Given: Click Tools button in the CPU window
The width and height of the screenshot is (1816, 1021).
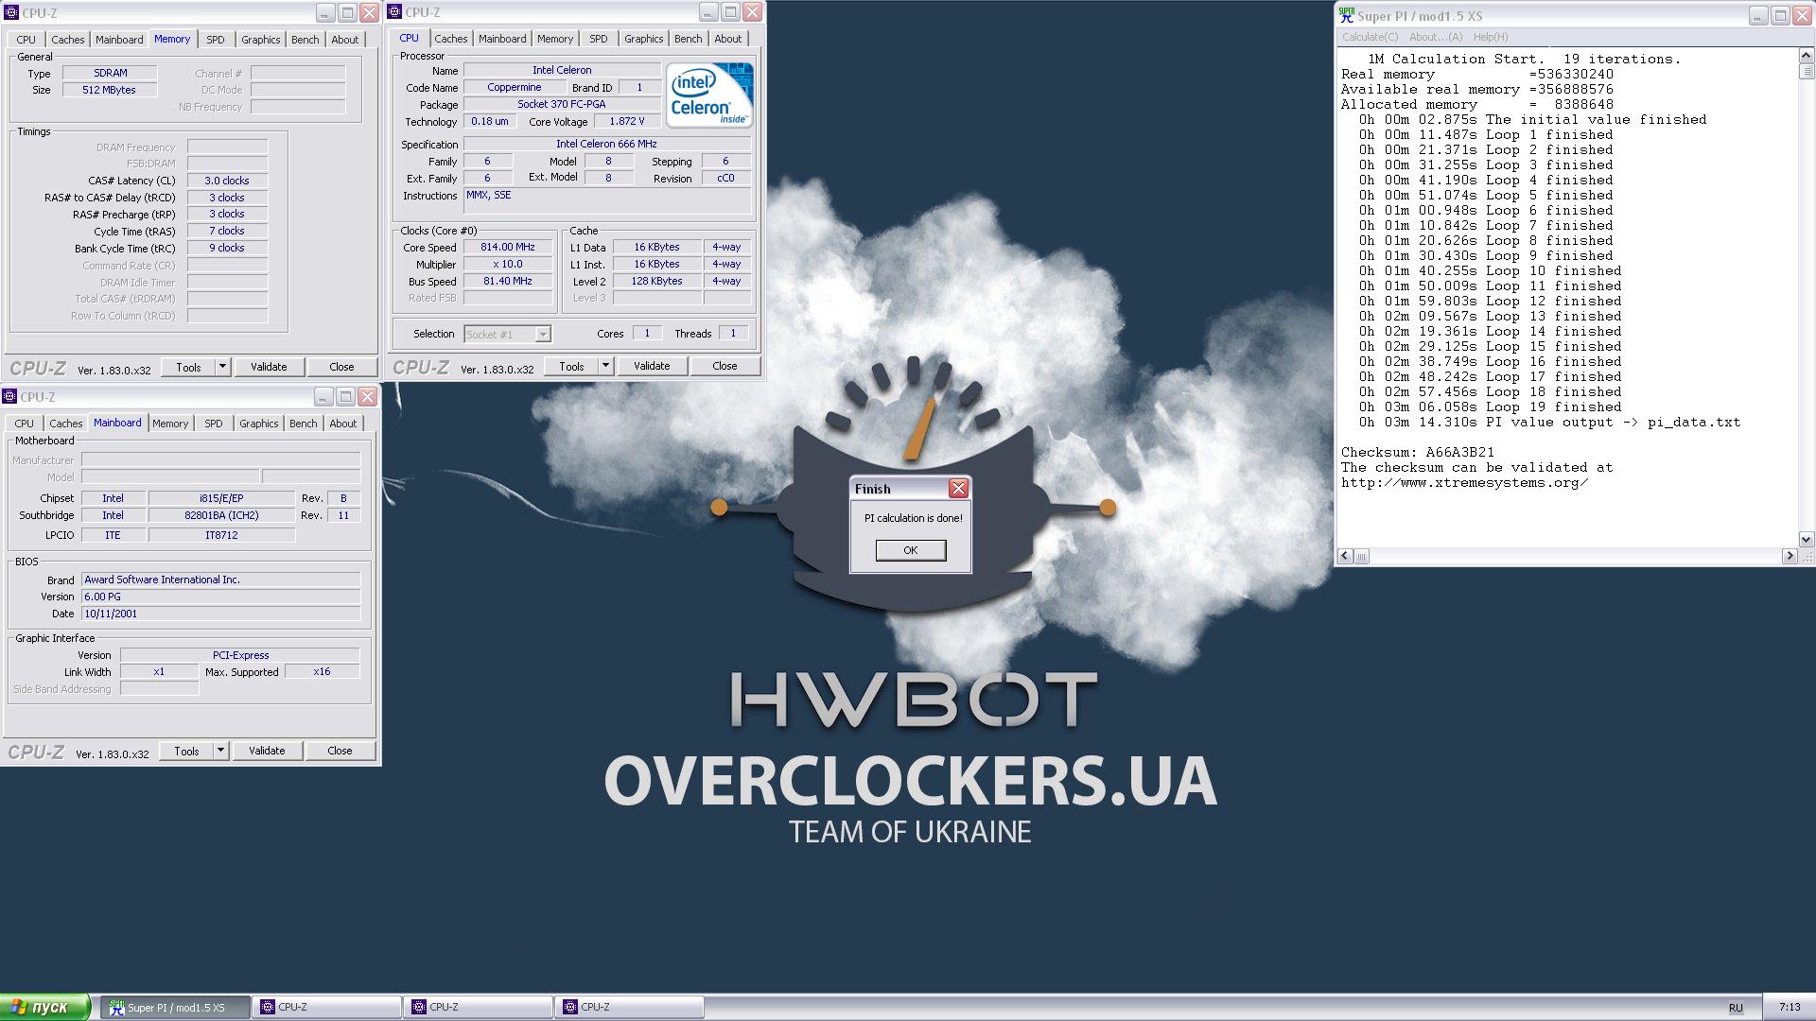Looking at the screenshot, I should 571,366.
